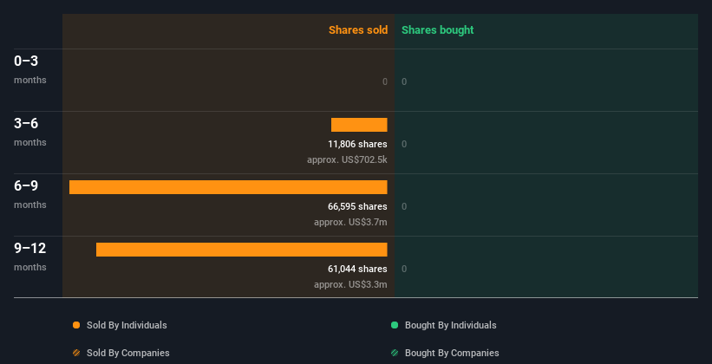Click the zero bought value in 3–6 months row

click(404, 144)
